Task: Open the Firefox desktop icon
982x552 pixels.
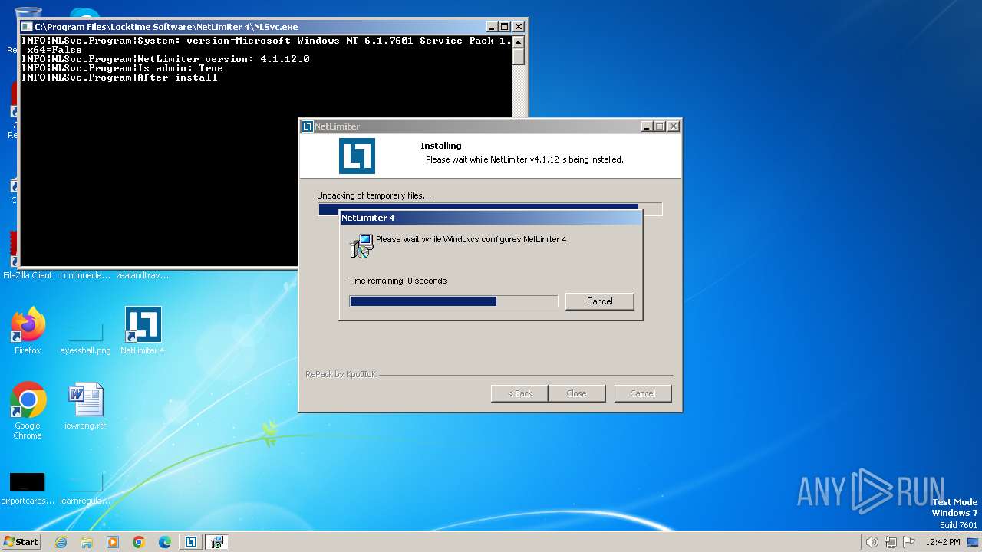Action: [x=28, y=330]
